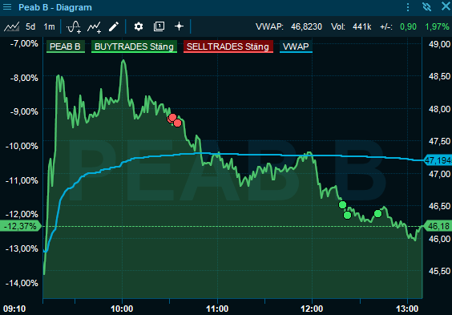The image size is (452, 315).
Task: Click the Vol 441k value
Action: coord(361,26)
